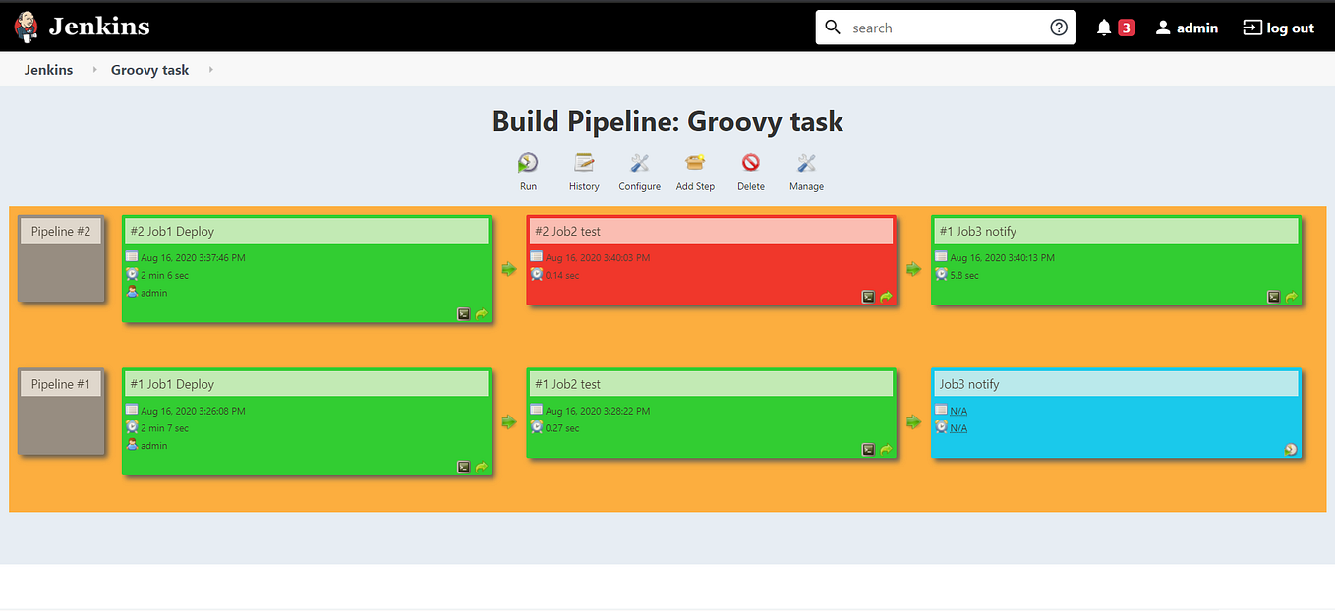
Task: Open the pipeline History view
Action: click(x=584, y=165)
